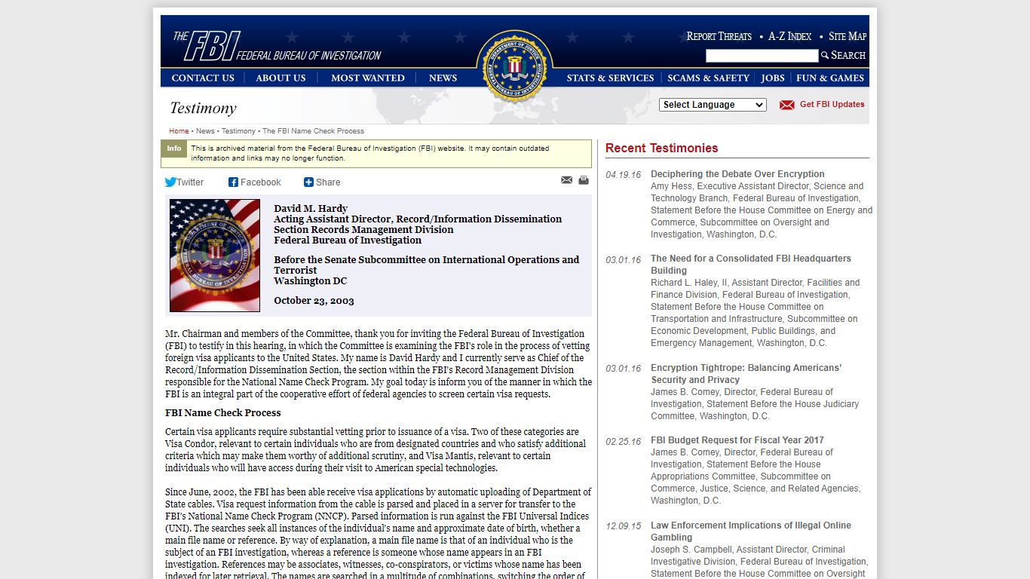Click the Twitter share text link
1030x579 pixels.
(x=190, y=182)
